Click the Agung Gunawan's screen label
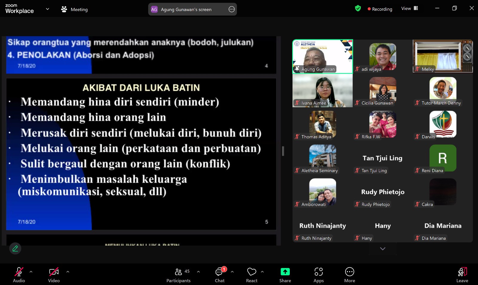 (186, 10)
